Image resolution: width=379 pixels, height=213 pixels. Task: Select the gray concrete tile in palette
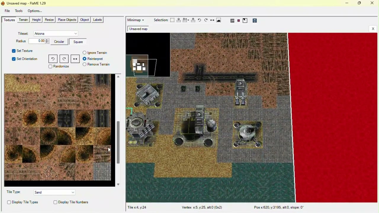(102, 172)
